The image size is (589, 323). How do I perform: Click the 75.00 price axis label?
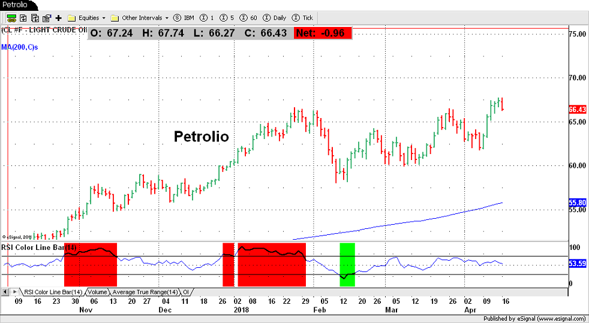click(x=578, y=34)
